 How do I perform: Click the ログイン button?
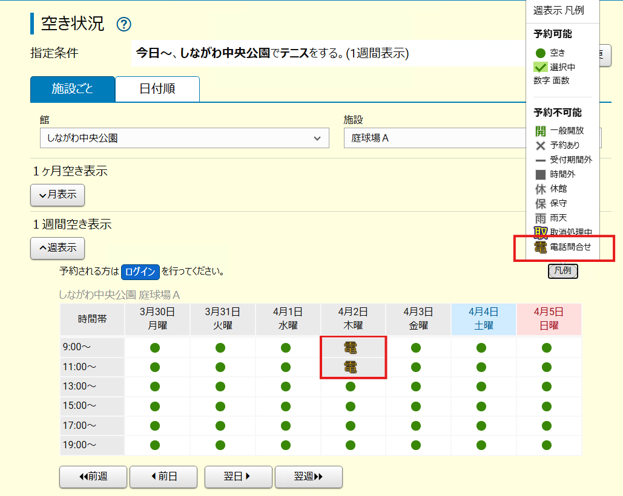[x=140, y=272]
